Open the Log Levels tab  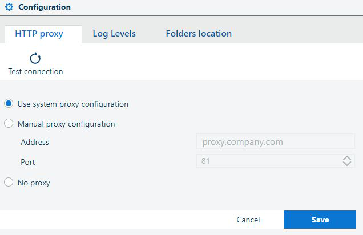point(114,34)
